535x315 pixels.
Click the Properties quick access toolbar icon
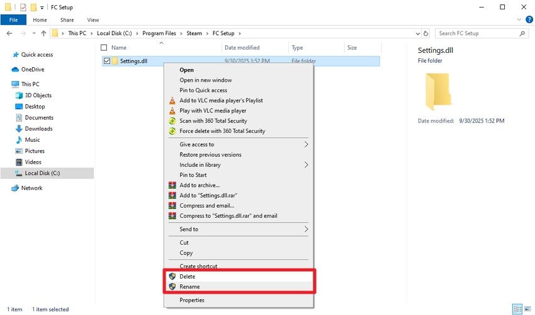click(23, 7)
